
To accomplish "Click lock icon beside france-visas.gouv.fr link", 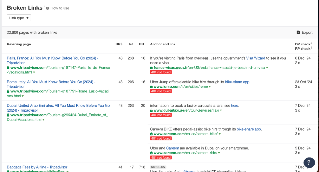I will pyautogui.click(x=151, y=68).
